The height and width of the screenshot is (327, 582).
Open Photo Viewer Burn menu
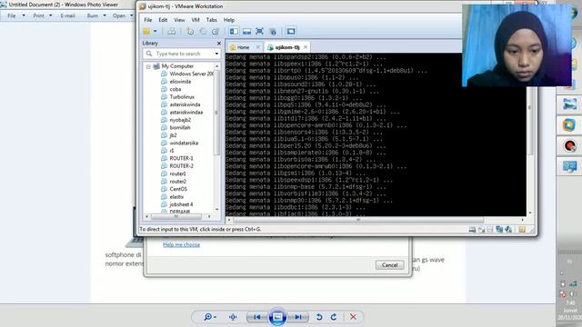[96, 16]
